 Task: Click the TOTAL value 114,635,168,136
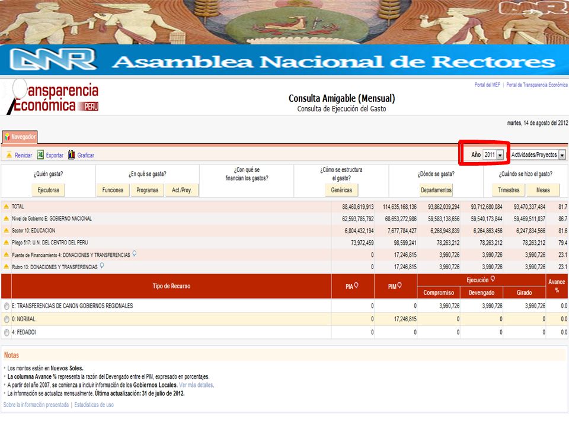coord(399,207)
